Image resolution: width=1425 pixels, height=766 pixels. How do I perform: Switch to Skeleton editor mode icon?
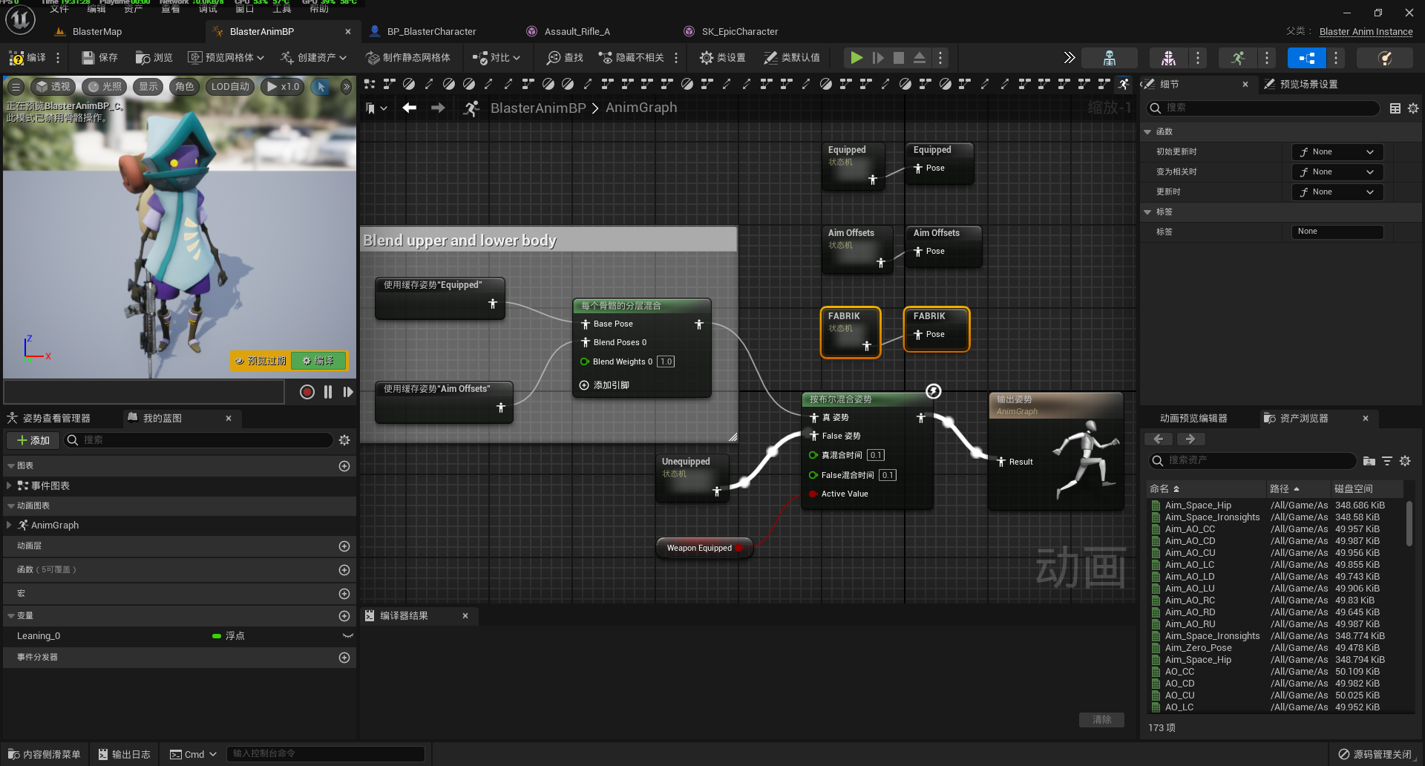click(1110, 57)
